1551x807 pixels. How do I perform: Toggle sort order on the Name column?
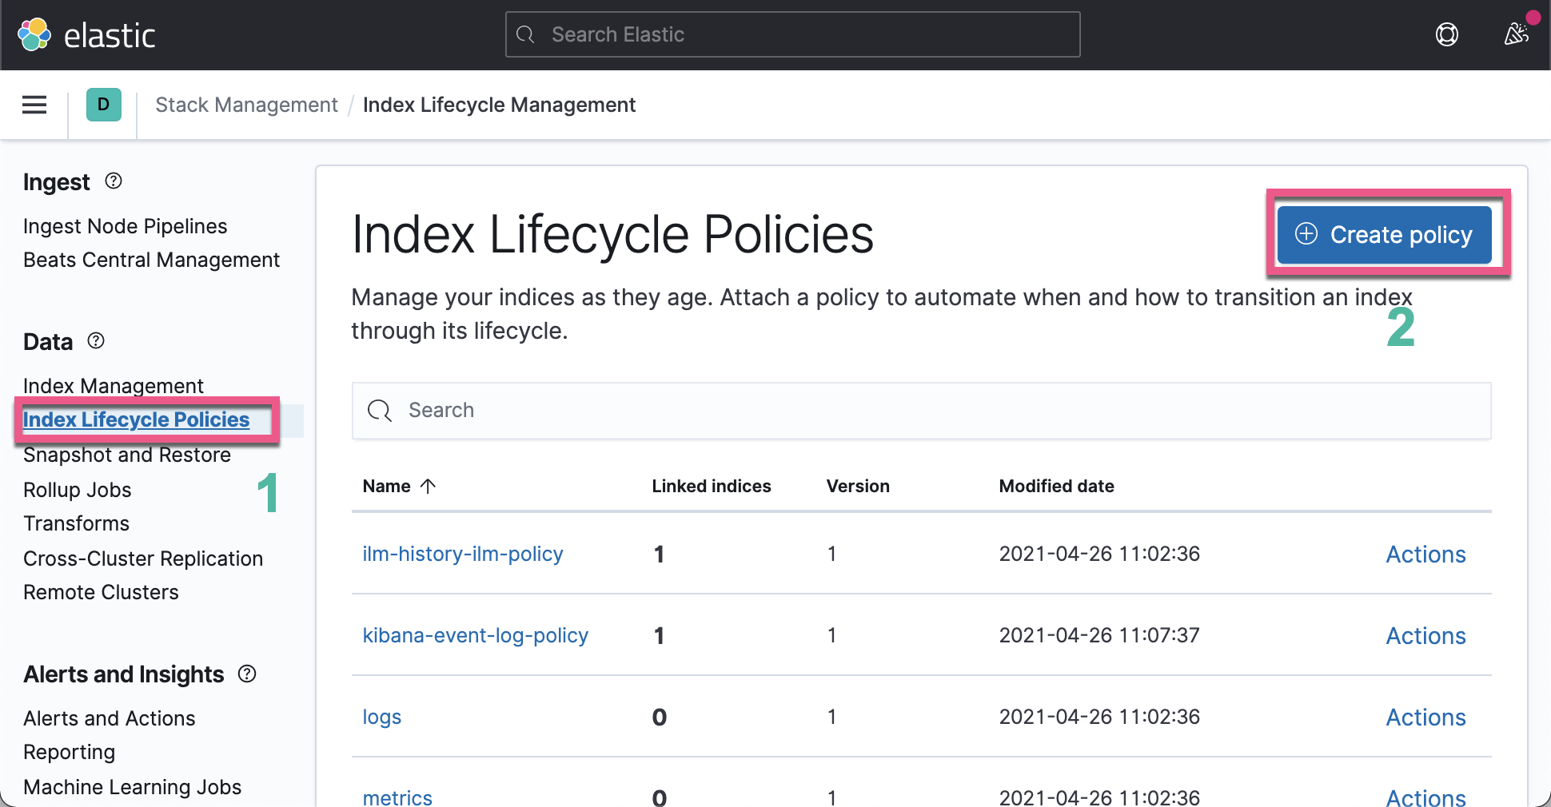pyautogui.click(x=398, y=486)
